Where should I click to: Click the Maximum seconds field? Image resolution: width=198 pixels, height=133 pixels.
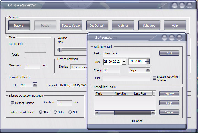click(32, 66)
